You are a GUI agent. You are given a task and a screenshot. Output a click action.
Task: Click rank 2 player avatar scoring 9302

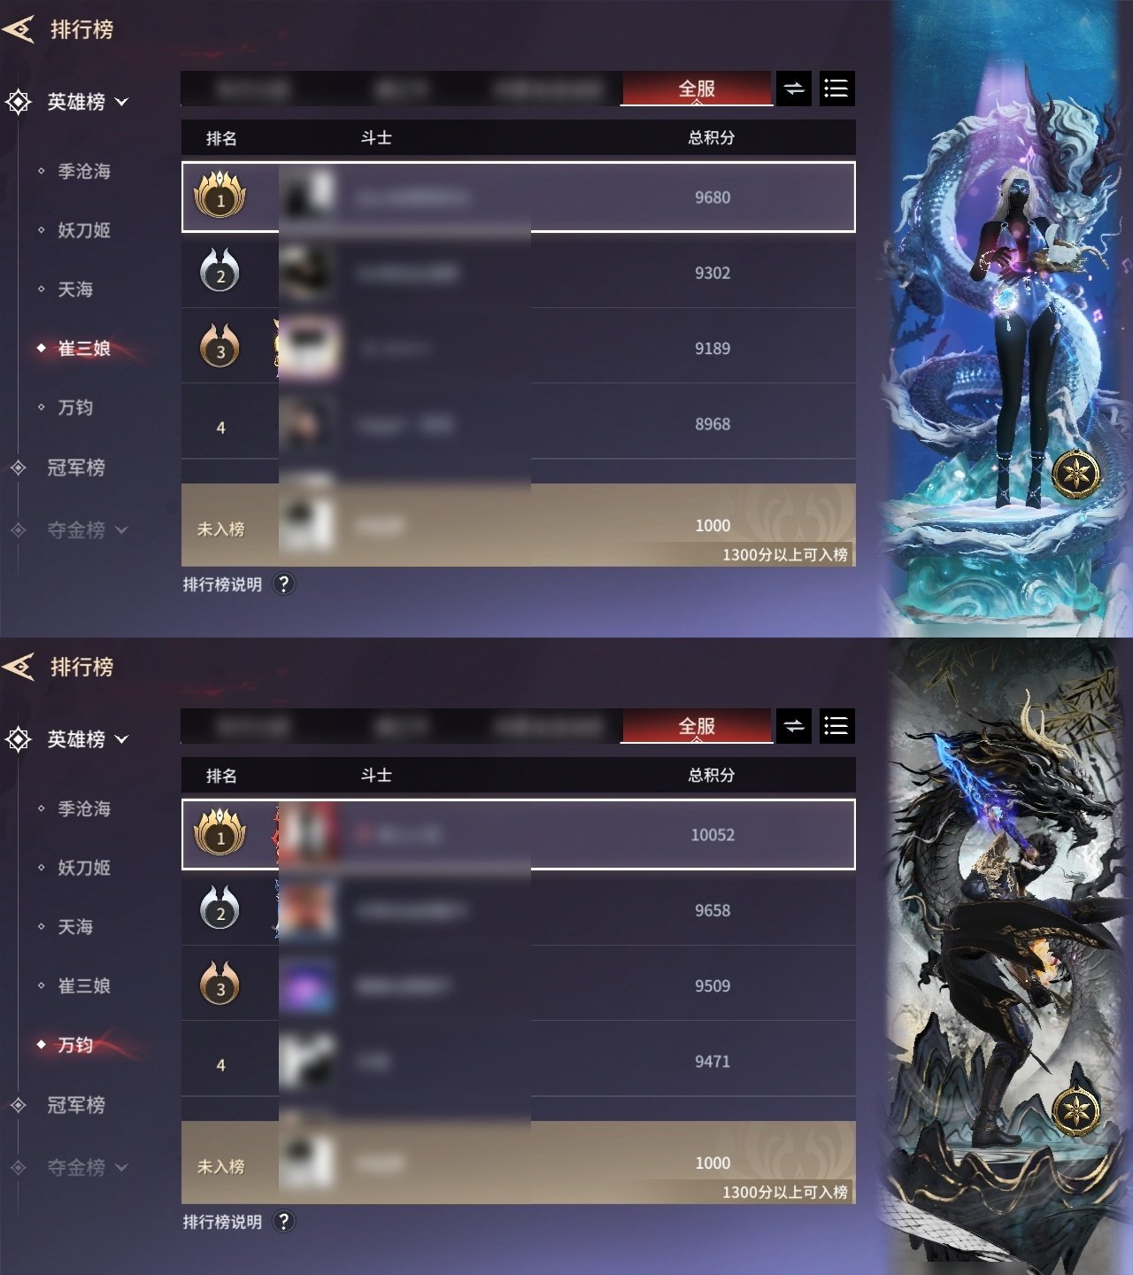click(x=307, y=273)
